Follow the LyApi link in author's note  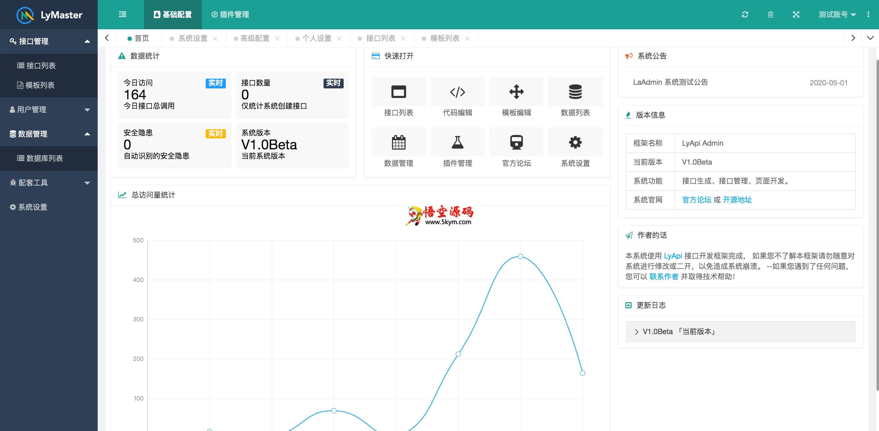[x=673, y=256]
